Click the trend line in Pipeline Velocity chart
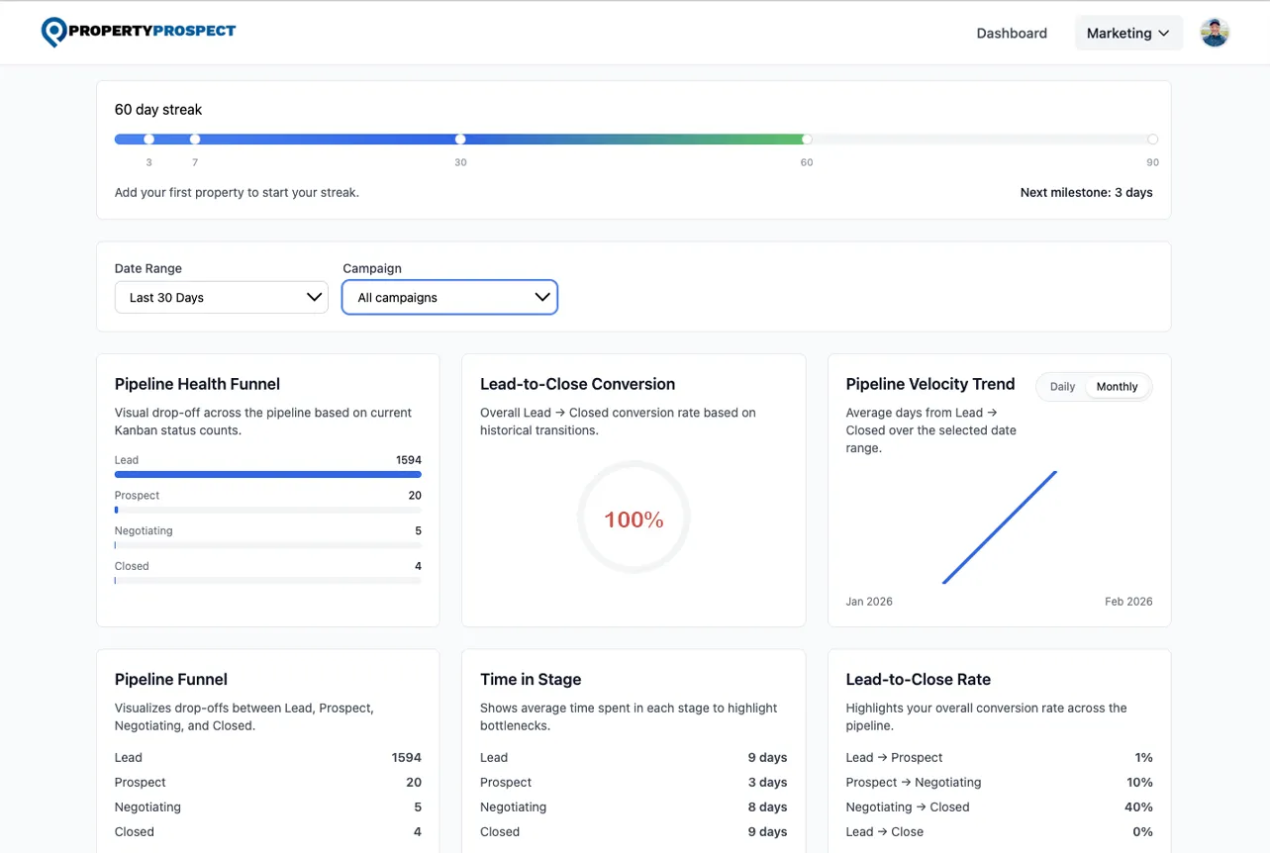Screen dimensions: 1270x853 [x=1000, y=526]
